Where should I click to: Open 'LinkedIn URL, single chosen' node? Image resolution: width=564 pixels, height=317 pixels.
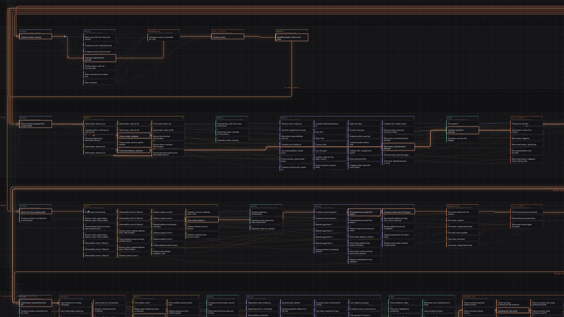click(x=399, y=123)
